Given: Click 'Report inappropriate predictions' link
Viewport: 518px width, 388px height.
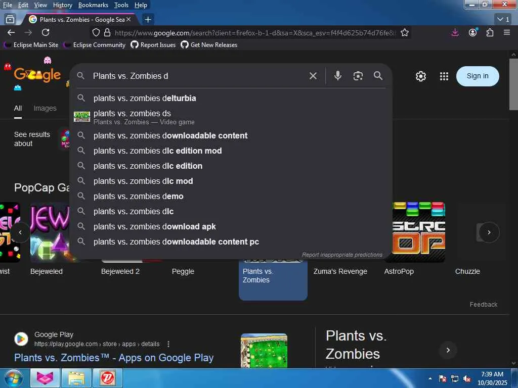Looking at the screenshot, I should coord(342,255).
